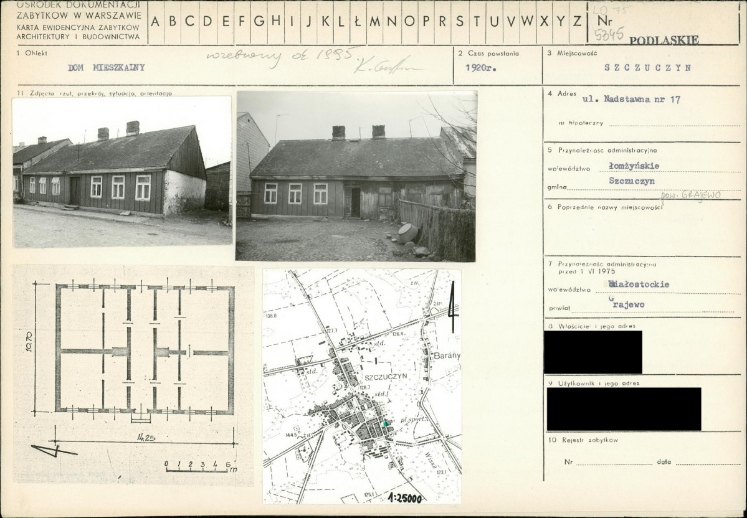Select the letter S index box
This screenshot has width=747, height=518.
[x=460, y=22]
